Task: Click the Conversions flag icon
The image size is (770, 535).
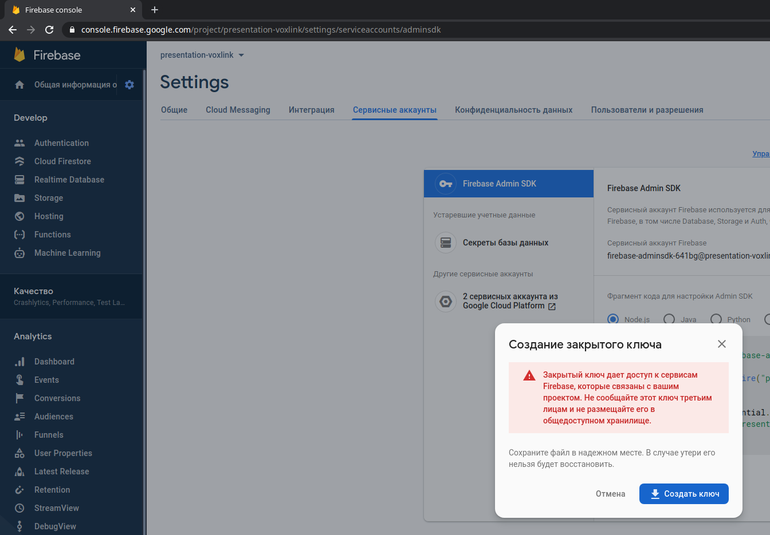Action: [19, 398]
